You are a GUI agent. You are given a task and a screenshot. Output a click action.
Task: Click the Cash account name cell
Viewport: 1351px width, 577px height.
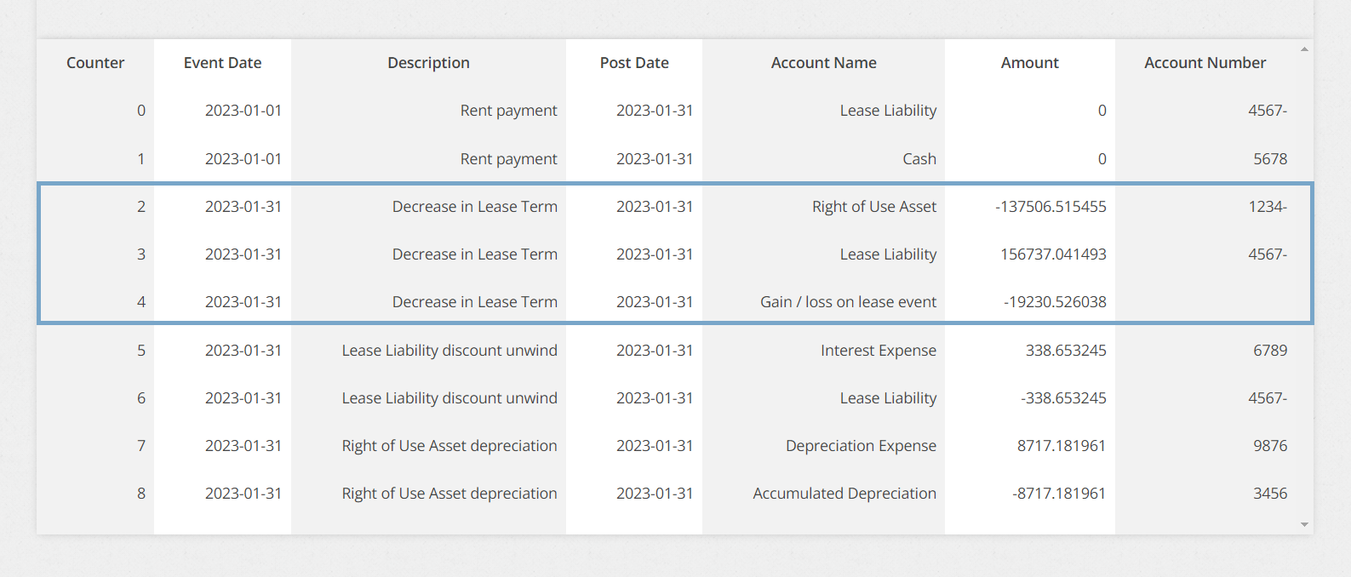[x=919, y=159]
